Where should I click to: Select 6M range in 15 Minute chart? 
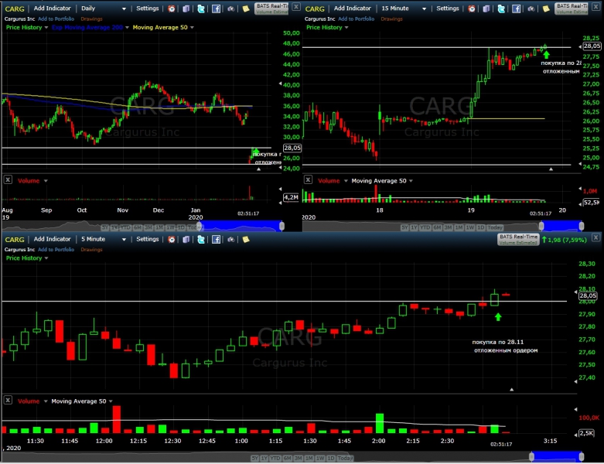coord(437,227)
